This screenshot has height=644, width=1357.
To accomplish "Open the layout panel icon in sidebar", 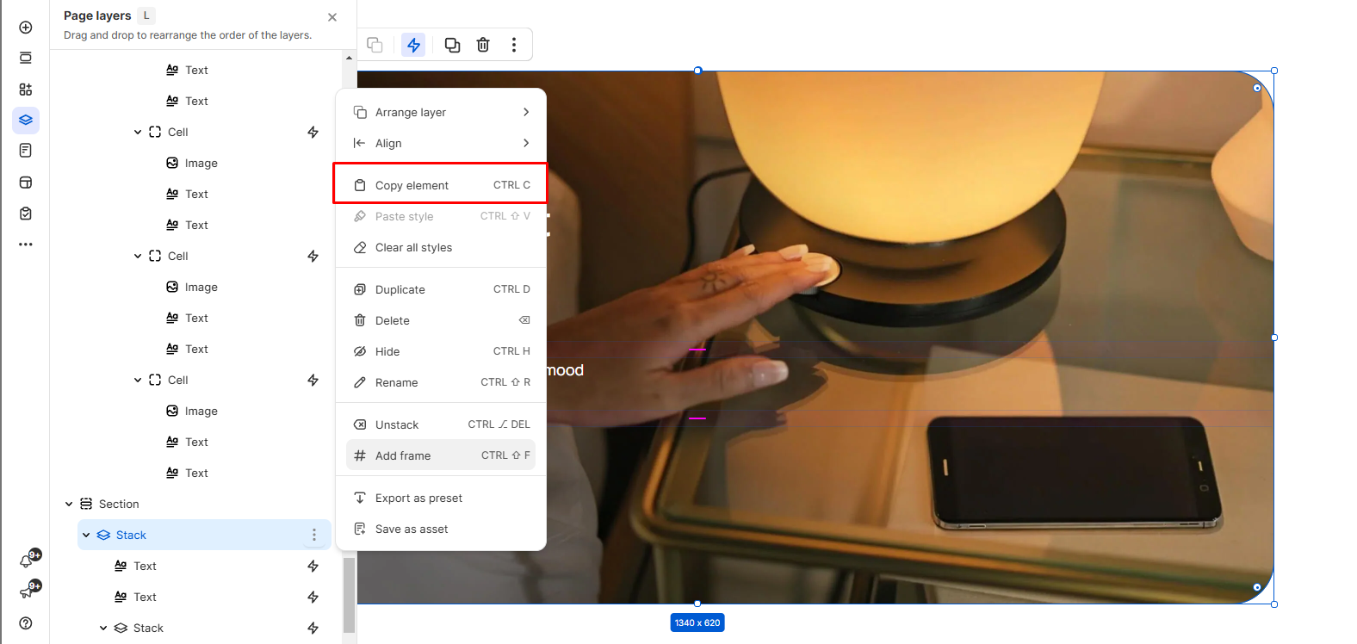I will 26,183.
